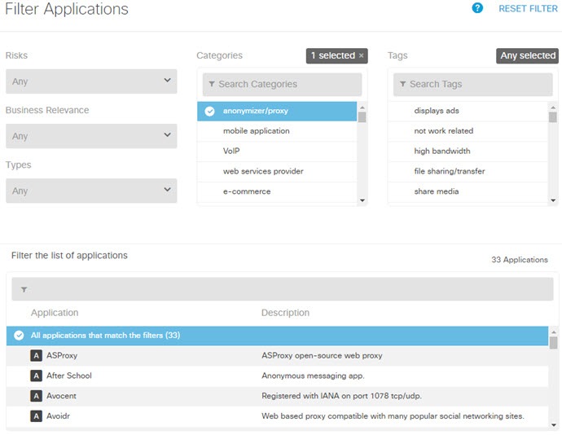The width and height of the screenshot is (562, 435).
Task: Open the Risks dropdown
Action: 91,81
